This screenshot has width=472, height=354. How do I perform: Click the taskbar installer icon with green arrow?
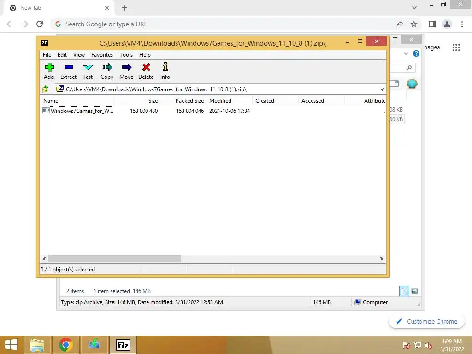coord(94,345)
